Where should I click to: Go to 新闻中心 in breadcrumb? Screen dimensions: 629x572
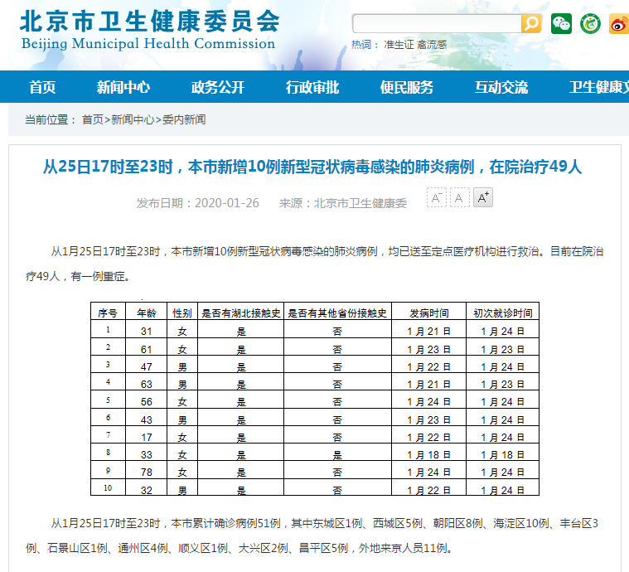point(133,119)
